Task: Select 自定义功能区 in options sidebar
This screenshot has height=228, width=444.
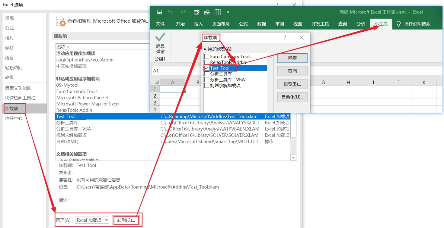Action: point(24,88)
